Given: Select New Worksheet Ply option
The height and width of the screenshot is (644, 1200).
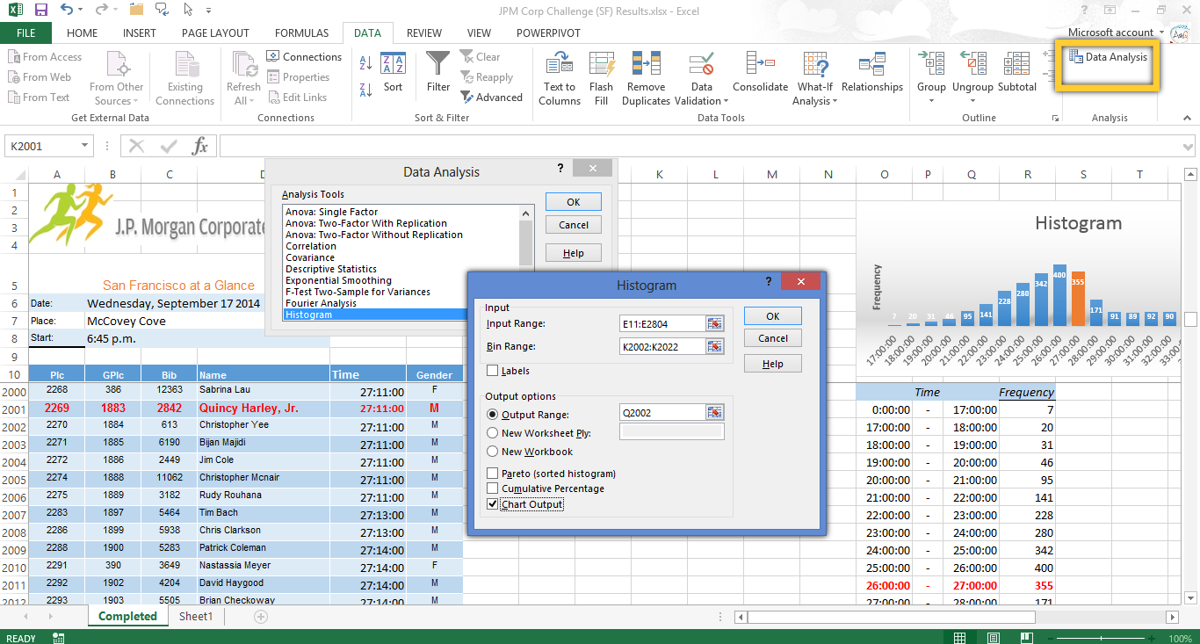Looking at the screenshot, I should (493, 433).
